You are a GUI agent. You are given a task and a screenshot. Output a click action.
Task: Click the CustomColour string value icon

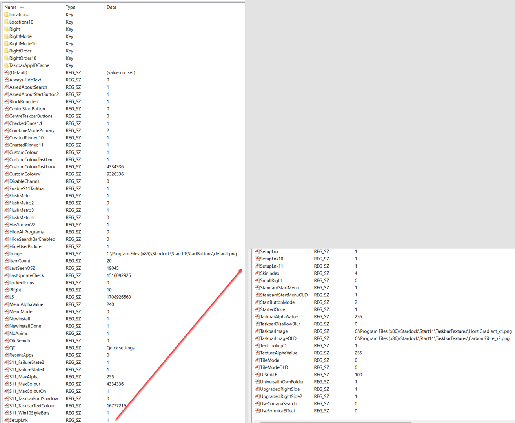click(x=6, y=152)
